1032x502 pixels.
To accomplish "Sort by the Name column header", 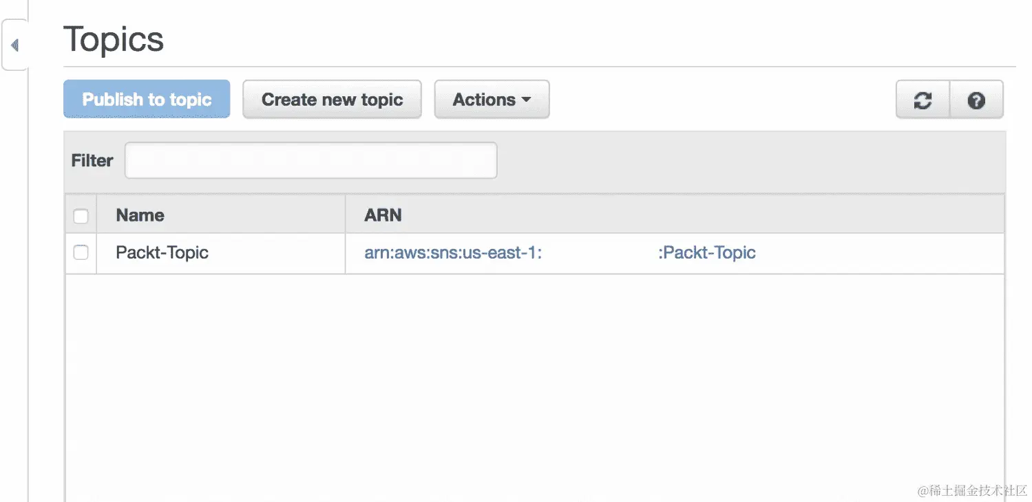I will [x=140, y=215].
